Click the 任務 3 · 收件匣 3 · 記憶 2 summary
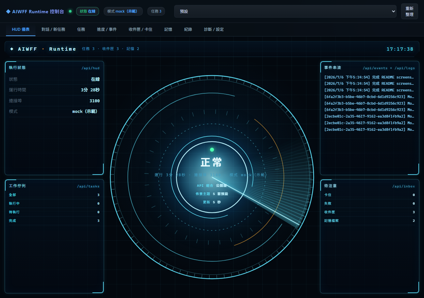The width and height of the screenshot is (424, 298). pos(111,49)
